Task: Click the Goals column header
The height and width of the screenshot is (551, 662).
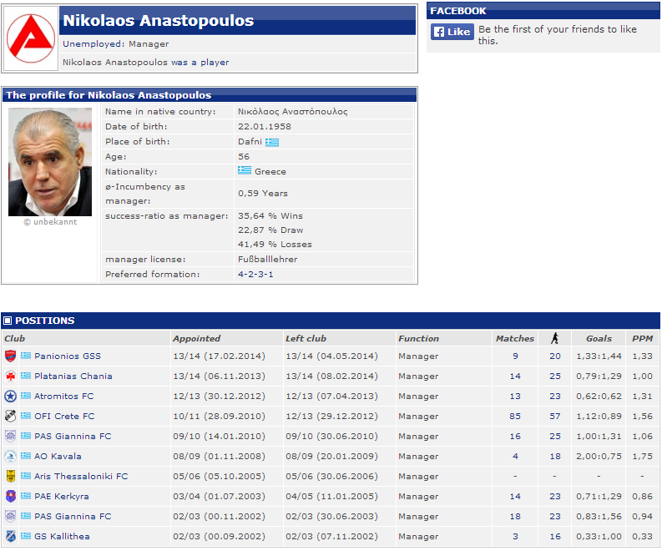Action: [599, 338]
